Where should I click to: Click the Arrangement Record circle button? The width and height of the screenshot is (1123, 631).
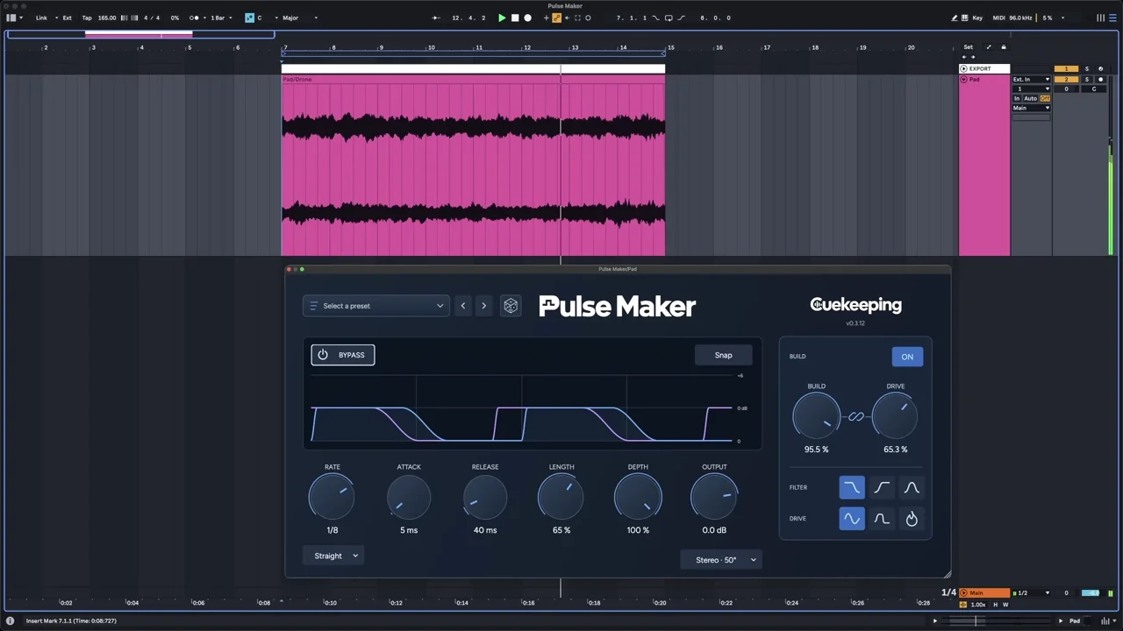(x=527, y=18)
